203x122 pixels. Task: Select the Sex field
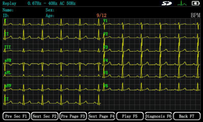click(x=50, y=10)
